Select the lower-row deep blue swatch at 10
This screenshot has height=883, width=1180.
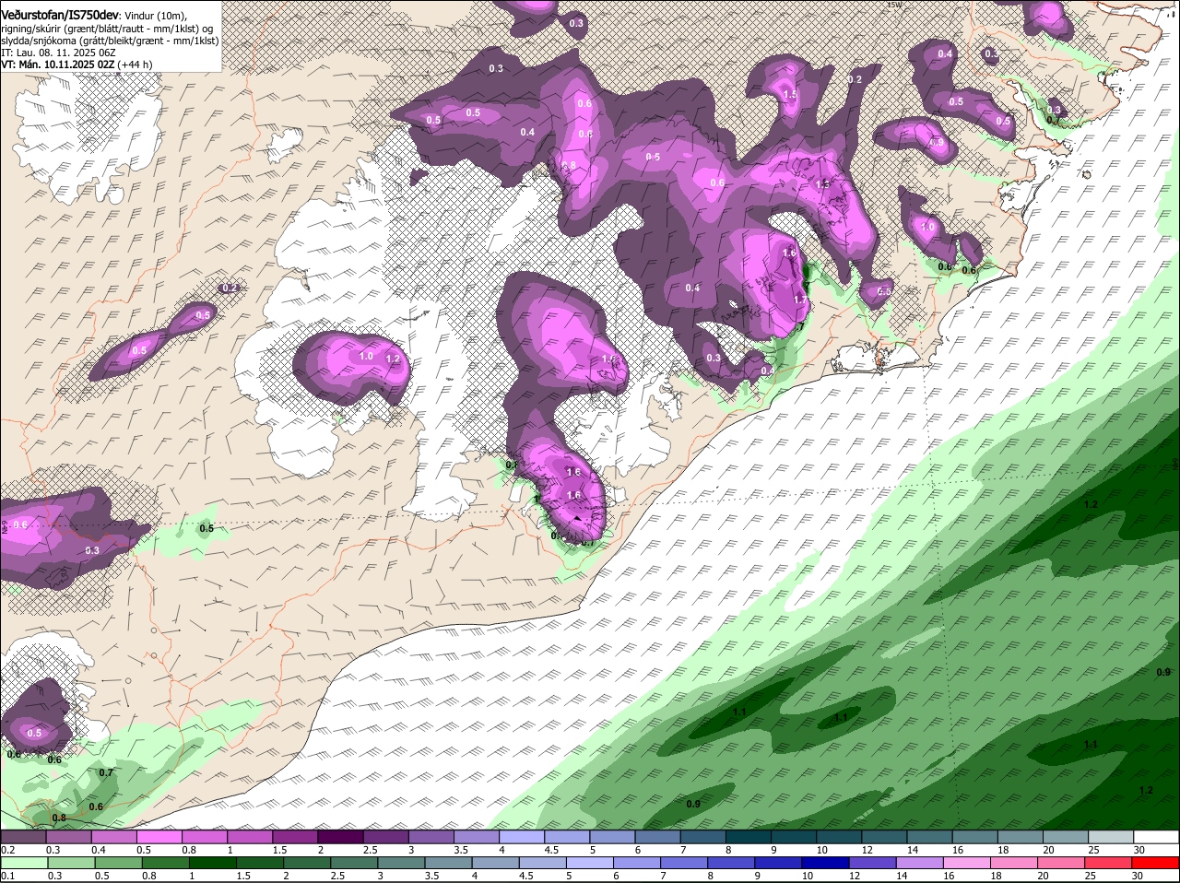point(826,864)
